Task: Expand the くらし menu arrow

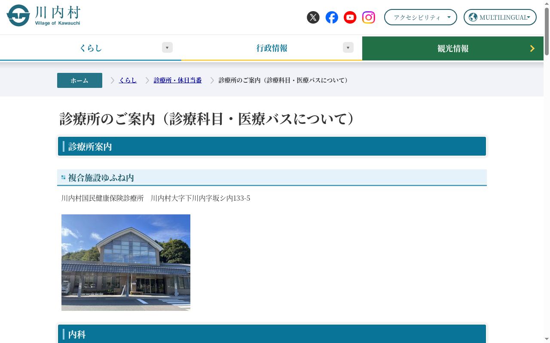Action: (x=167, y=48)
